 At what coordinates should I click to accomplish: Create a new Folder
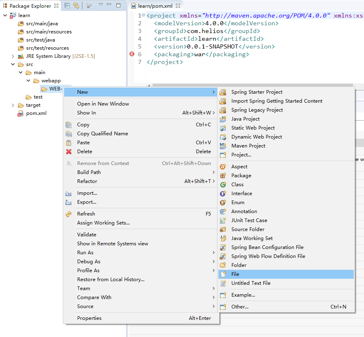click(286, 265)
